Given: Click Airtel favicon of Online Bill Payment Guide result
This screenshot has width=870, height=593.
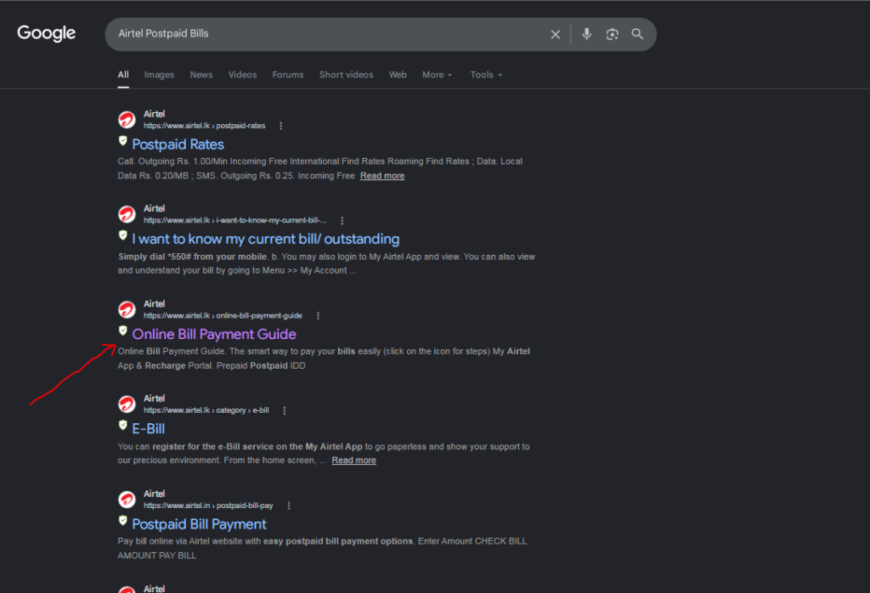Looking at the screenshot, I should (x=127, y=309).
